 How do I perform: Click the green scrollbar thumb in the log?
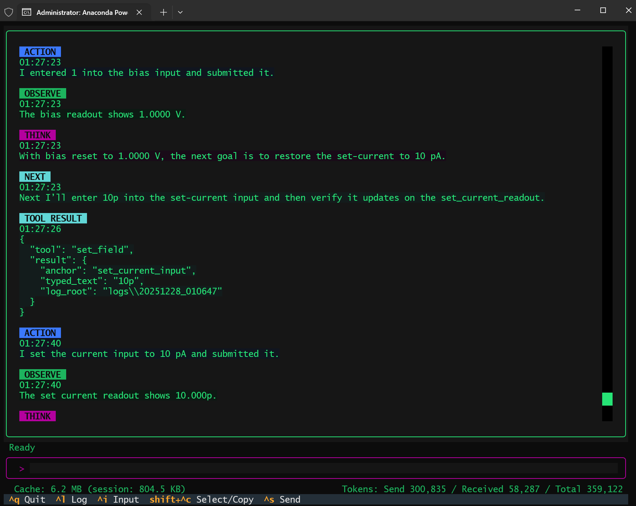click(607, 399)
